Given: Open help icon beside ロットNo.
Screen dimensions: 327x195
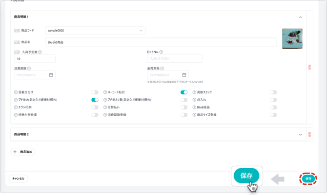Looking at the screenshot, I should tap(161, 52).
